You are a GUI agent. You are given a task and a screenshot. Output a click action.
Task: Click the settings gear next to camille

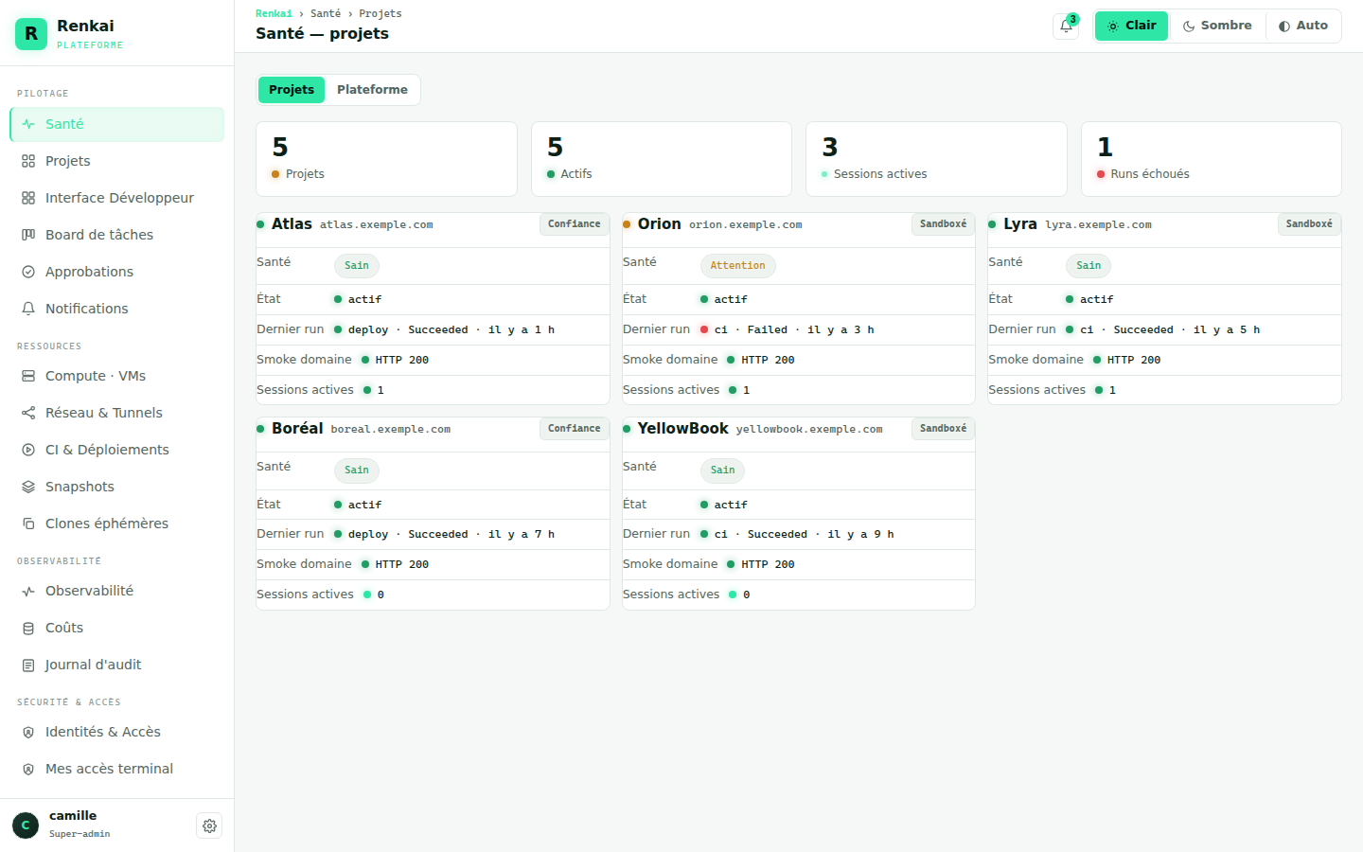(209, 825)
